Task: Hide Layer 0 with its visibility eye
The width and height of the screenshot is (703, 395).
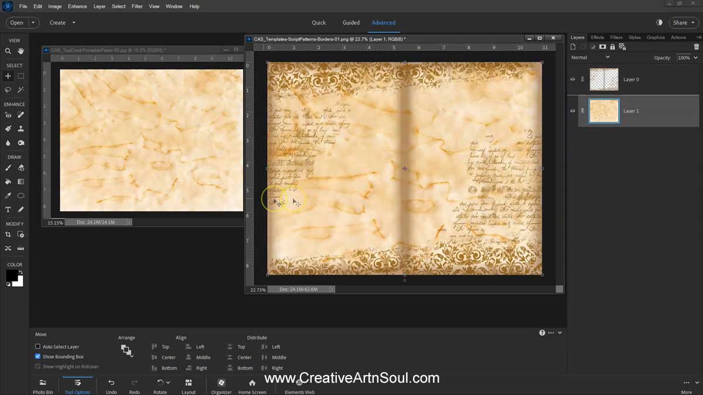Action: (573, 79)
